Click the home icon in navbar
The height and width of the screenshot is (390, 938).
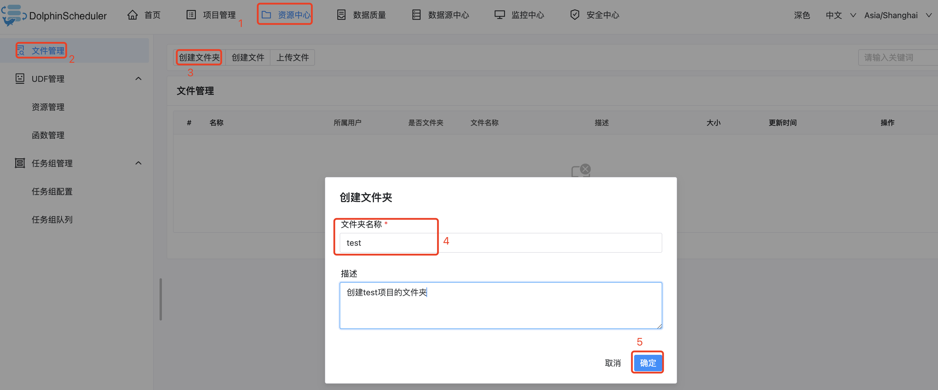tap(133, 15)
